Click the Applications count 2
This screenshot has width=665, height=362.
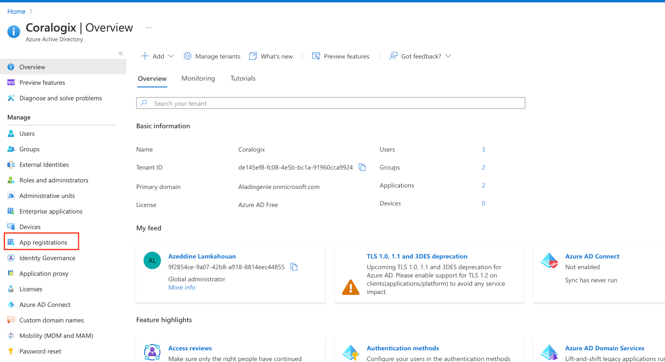(x=483, y=185)
